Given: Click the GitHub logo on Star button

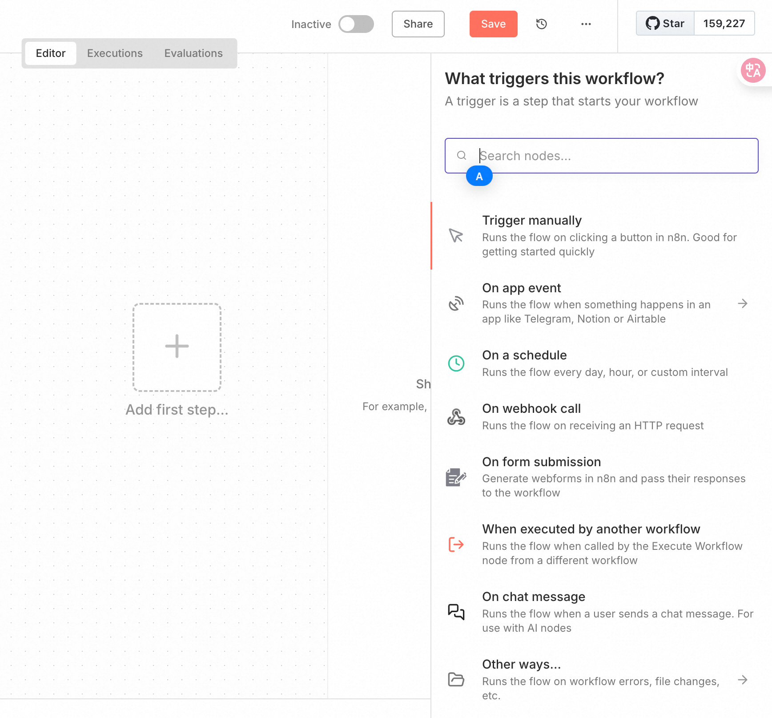Looking at the screenshot, I should click(x=652, y=24).
